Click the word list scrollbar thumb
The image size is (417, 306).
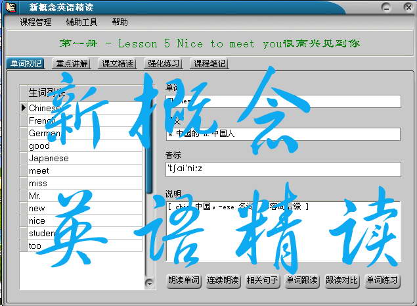(150, 144)
